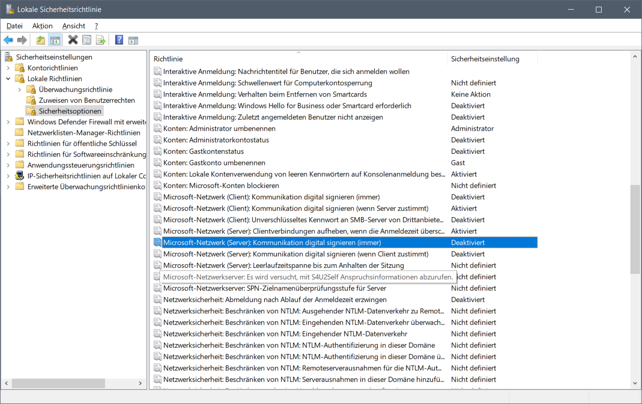Expand the Kontorichtlinien node
Screen dimensions: 642x404
pos(8,68)
